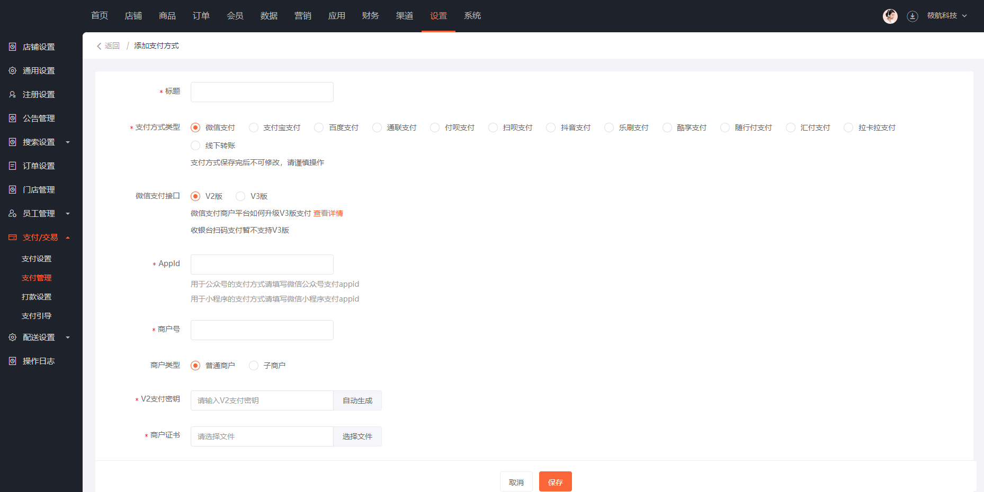Select 付呗支付 payment type
Image resolution: width=984 pixels, height=492 pixels.
point(435,127)
